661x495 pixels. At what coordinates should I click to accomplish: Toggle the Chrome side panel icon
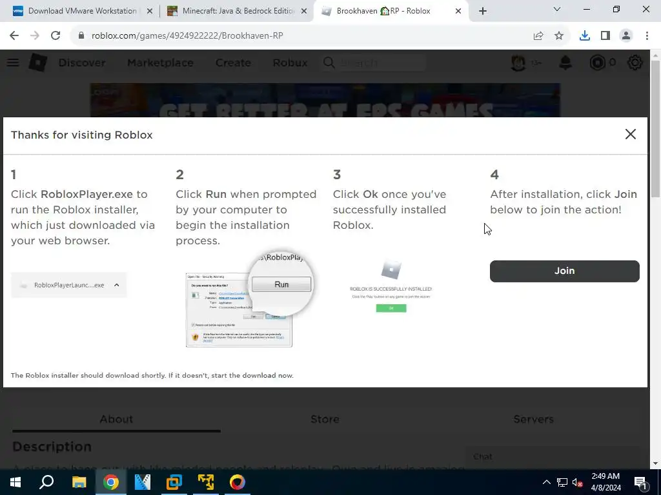click(x=605, y=36)
